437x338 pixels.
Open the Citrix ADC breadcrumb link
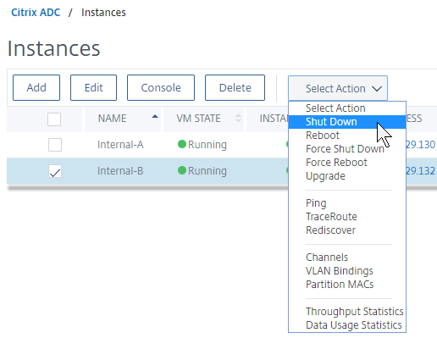36,13
